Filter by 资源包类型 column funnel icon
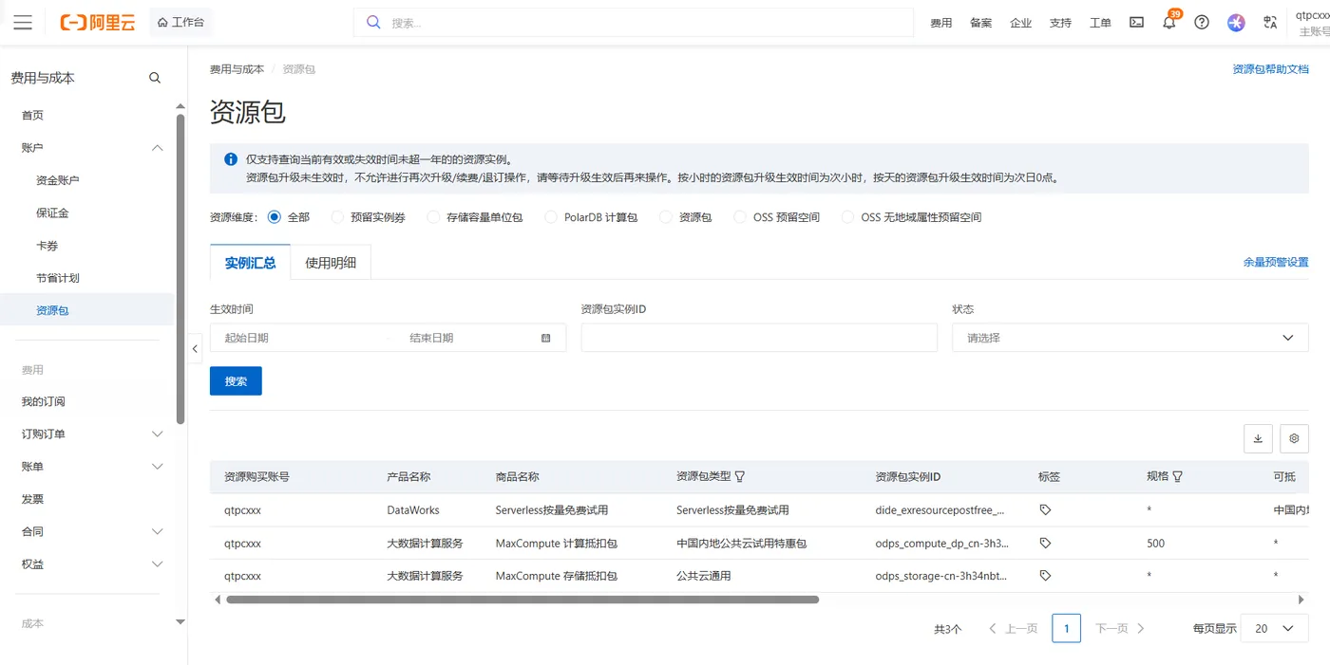1330x665 pixels. click(x=740, y=476)
